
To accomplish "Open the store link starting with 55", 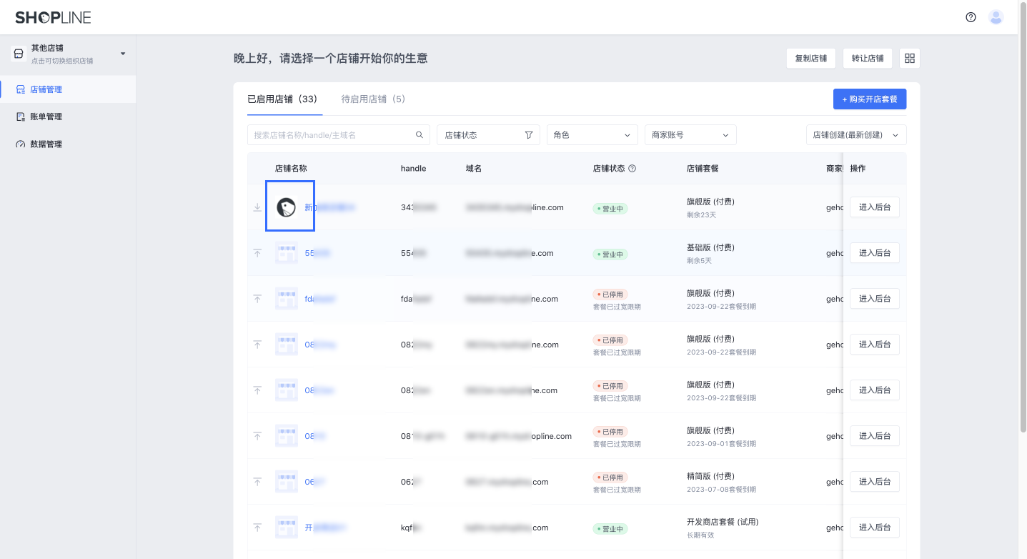I will click(317, 253).
